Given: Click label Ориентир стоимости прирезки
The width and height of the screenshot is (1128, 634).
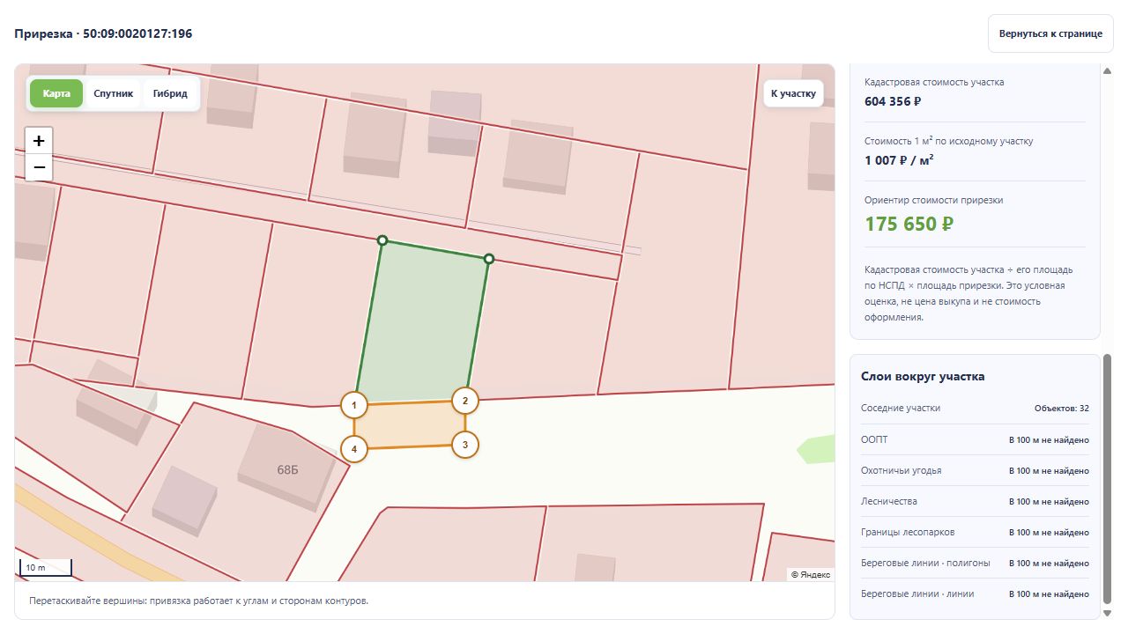Looking at the screenshot, I should (x=933, y=200).
